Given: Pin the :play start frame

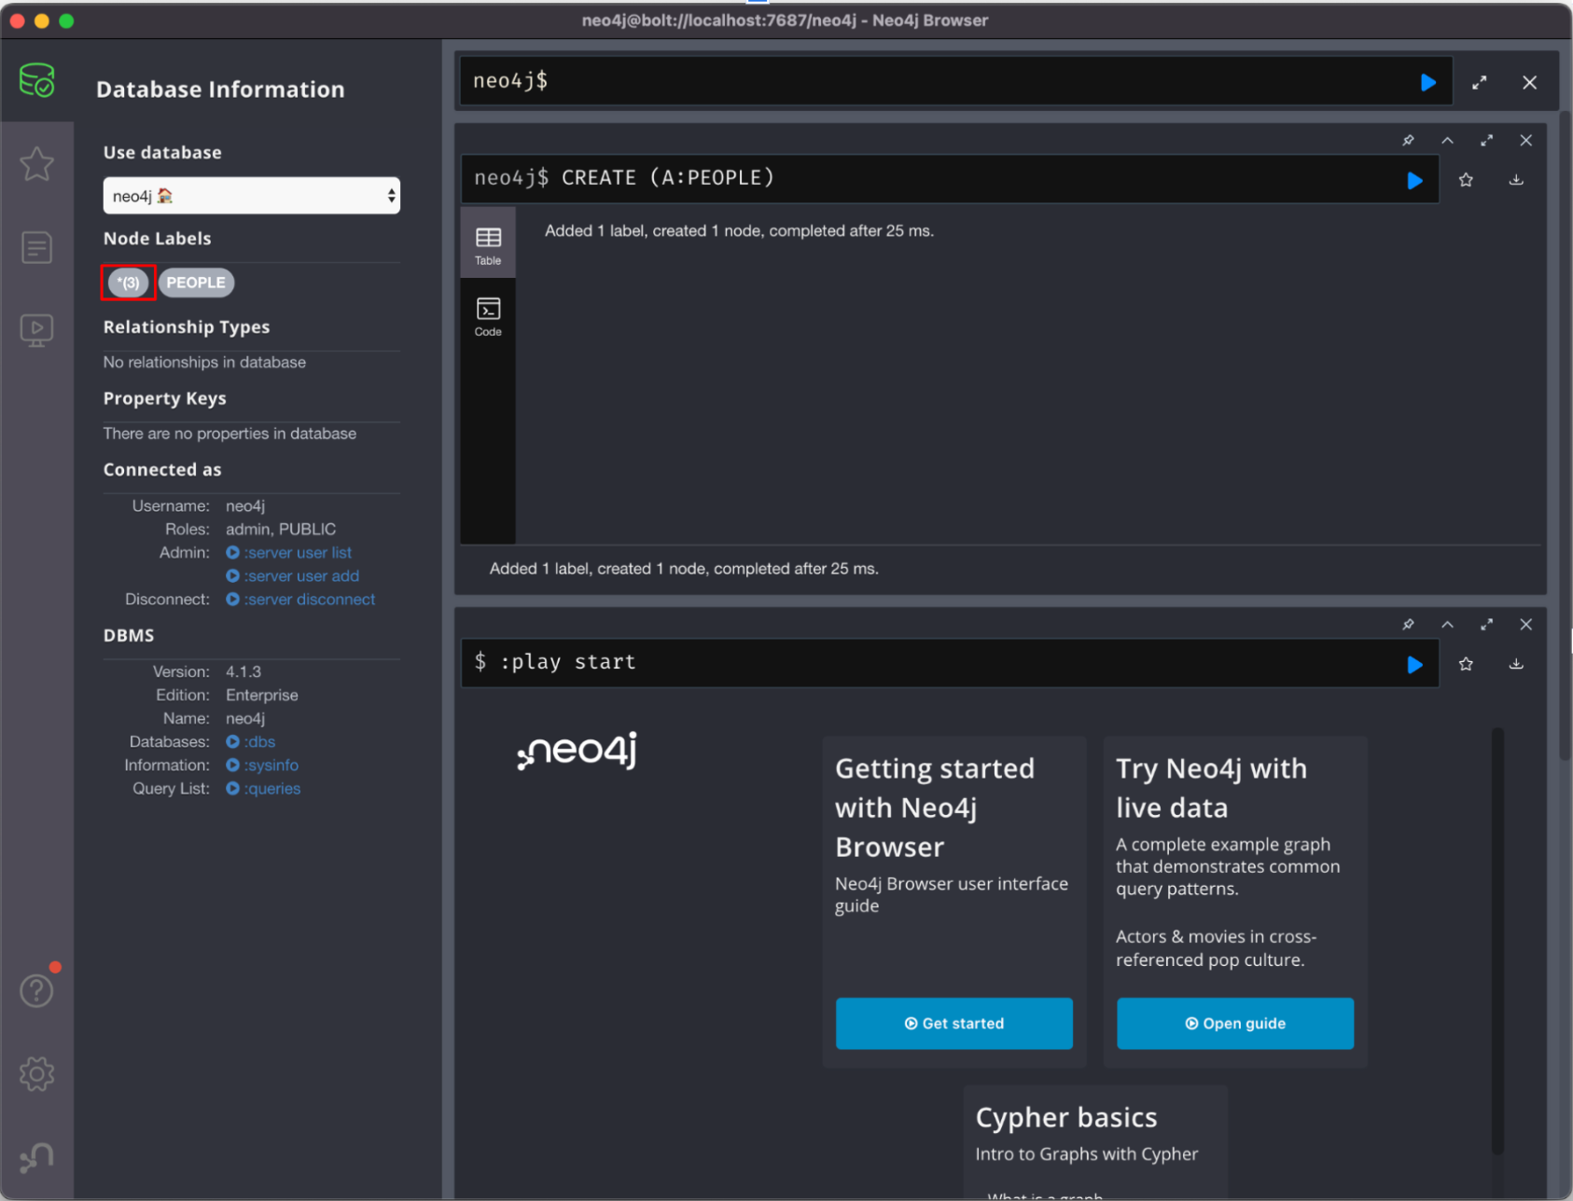Looking at the screenshot, I should click(1408, 624).
